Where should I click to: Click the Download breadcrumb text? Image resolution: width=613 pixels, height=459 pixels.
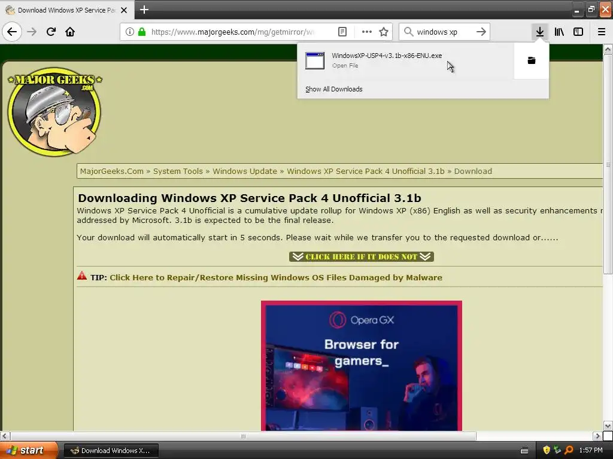tap(473, 172)
